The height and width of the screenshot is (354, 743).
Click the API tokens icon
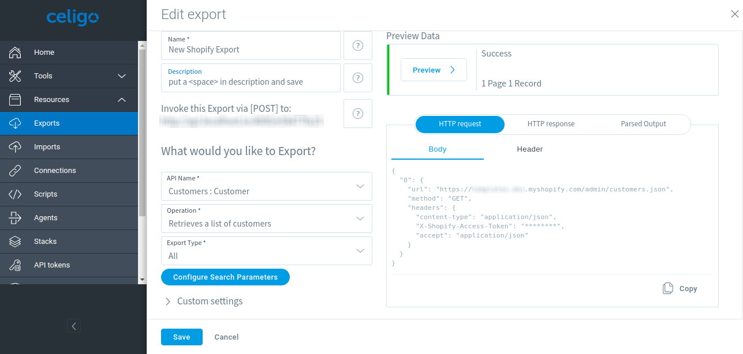[16, 265]
